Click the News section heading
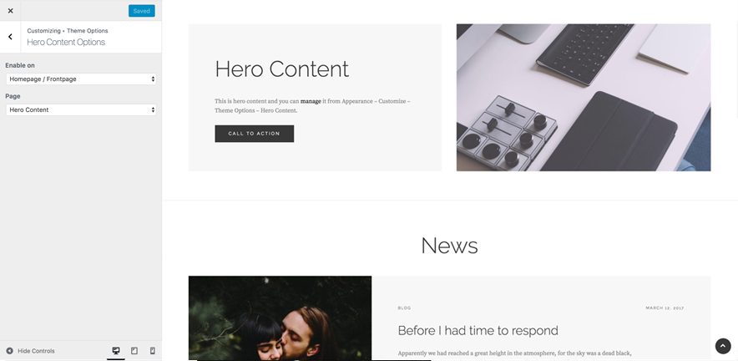This screenshot has width=738, height=361. pyautogui.click(x=449, y=246)
